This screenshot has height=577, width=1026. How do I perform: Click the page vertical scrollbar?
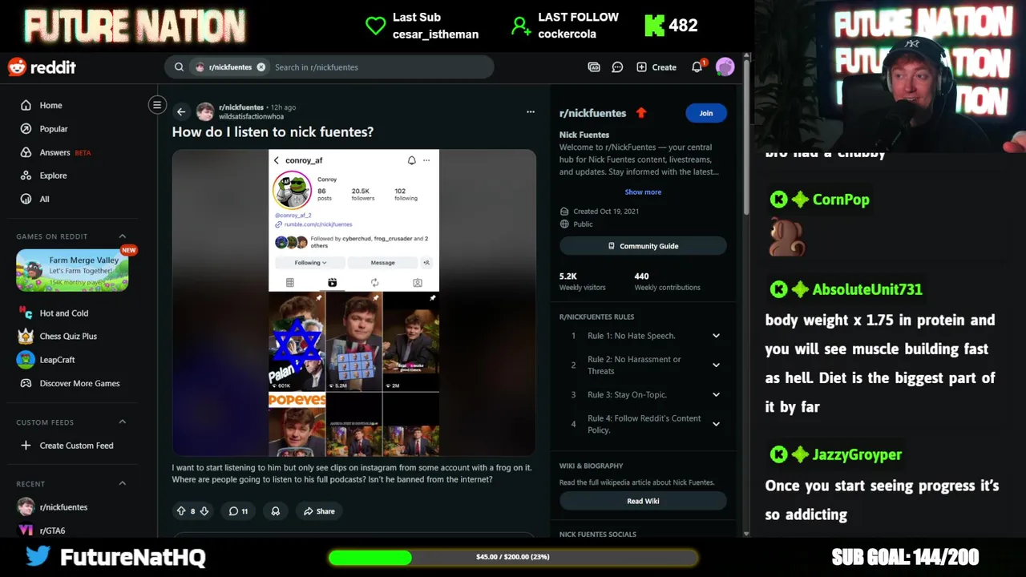[x=746, y=136]
